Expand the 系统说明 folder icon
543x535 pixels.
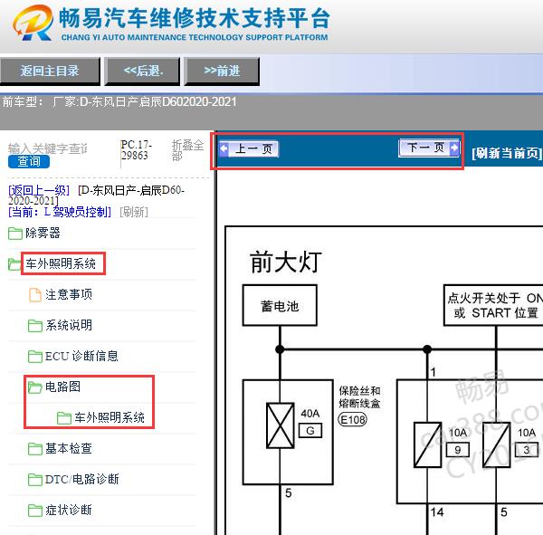(35, 326)
